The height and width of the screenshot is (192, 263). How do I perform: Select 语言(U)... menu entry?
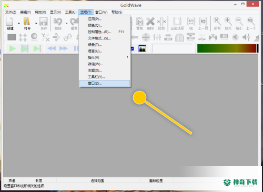click(105, 51)
